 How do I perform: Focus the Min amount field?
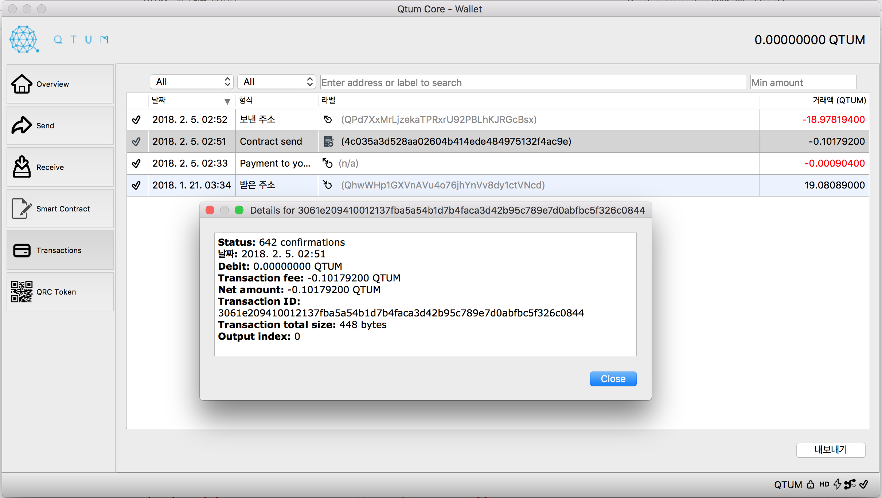[x=803, y=82]
